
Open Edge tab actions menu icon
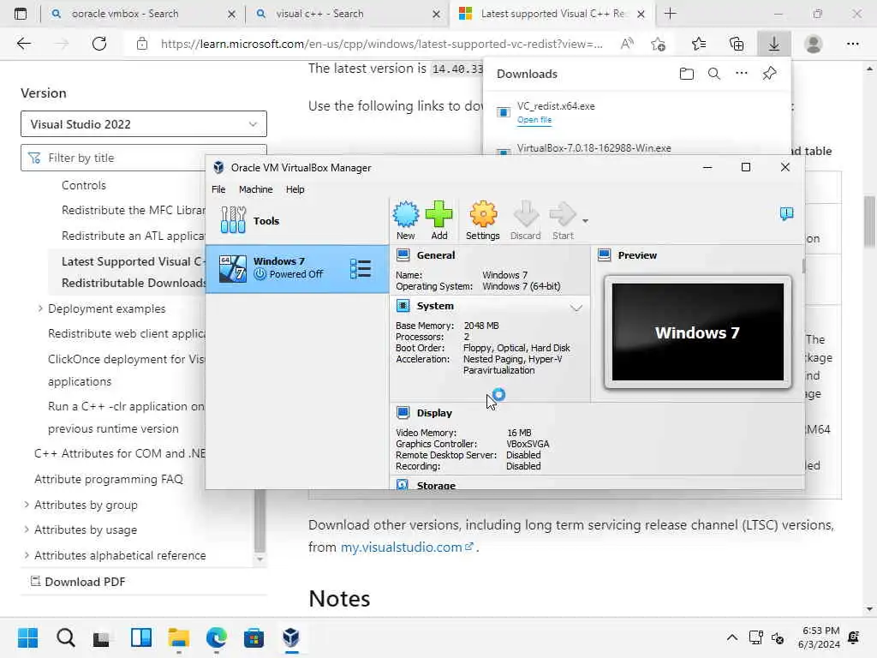21,14
